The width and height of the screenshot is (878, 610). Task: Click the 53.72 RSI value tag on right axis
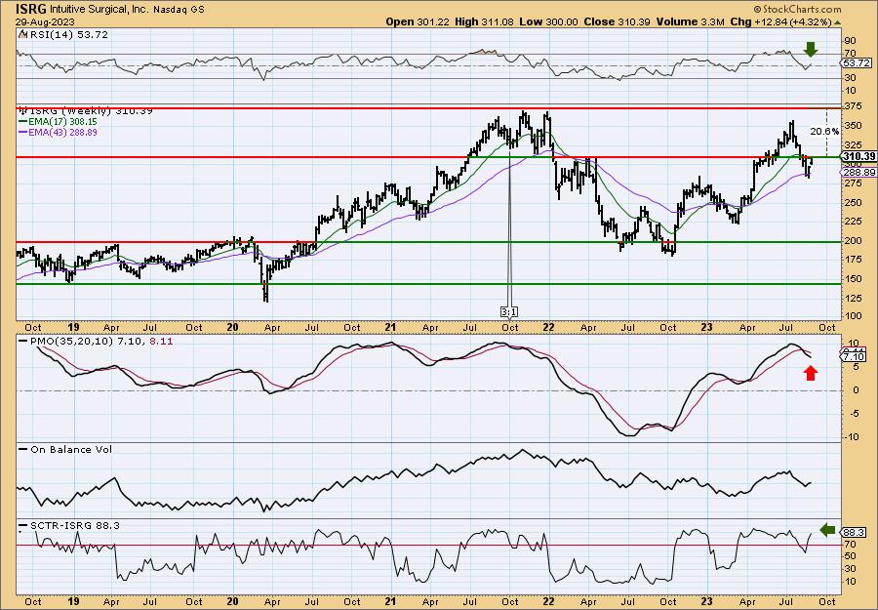click(x=857, y=62)
